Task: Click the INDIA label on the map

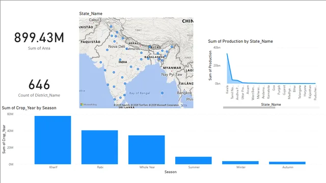Action: point(123,62)
